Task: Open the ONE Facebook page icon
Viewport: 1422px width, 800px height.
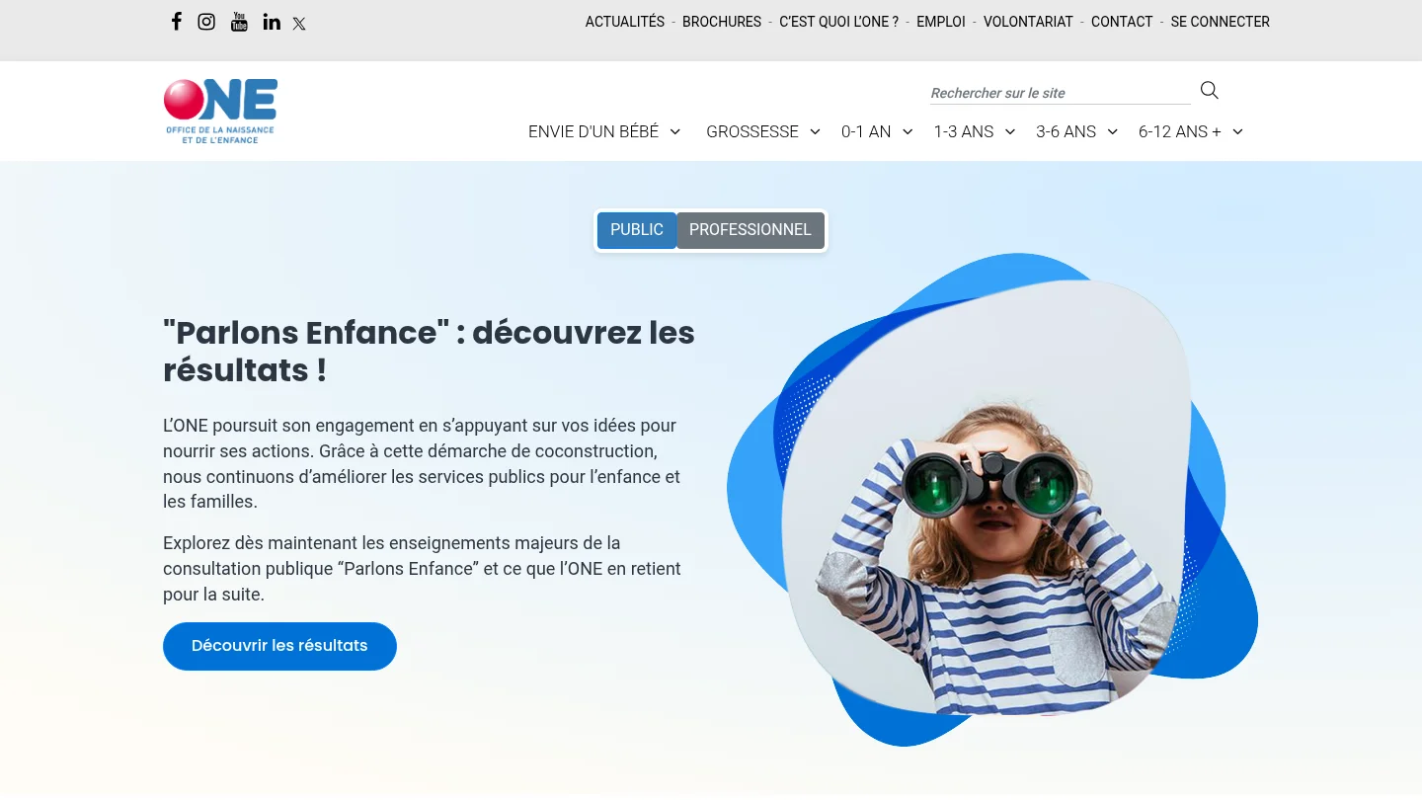Action: coord(177,22)
